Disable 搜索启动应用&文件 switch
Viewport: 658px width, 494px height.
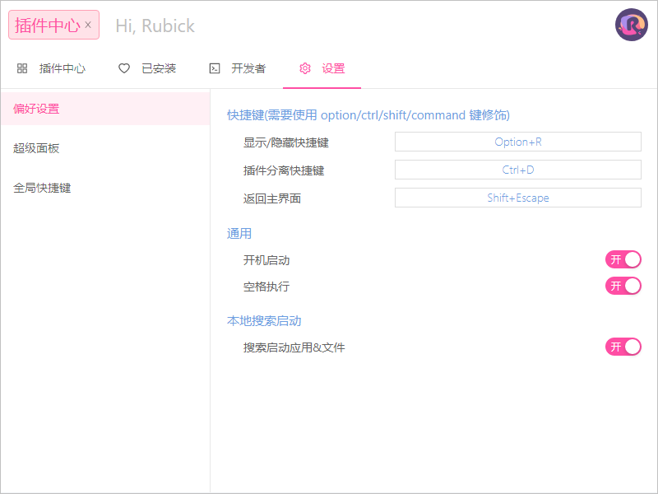[623, 347]
